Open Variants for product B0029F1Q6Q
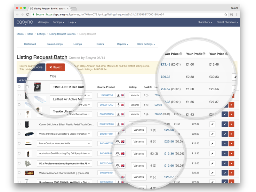The width and height of the screenshot is (256, 192). 135,105
